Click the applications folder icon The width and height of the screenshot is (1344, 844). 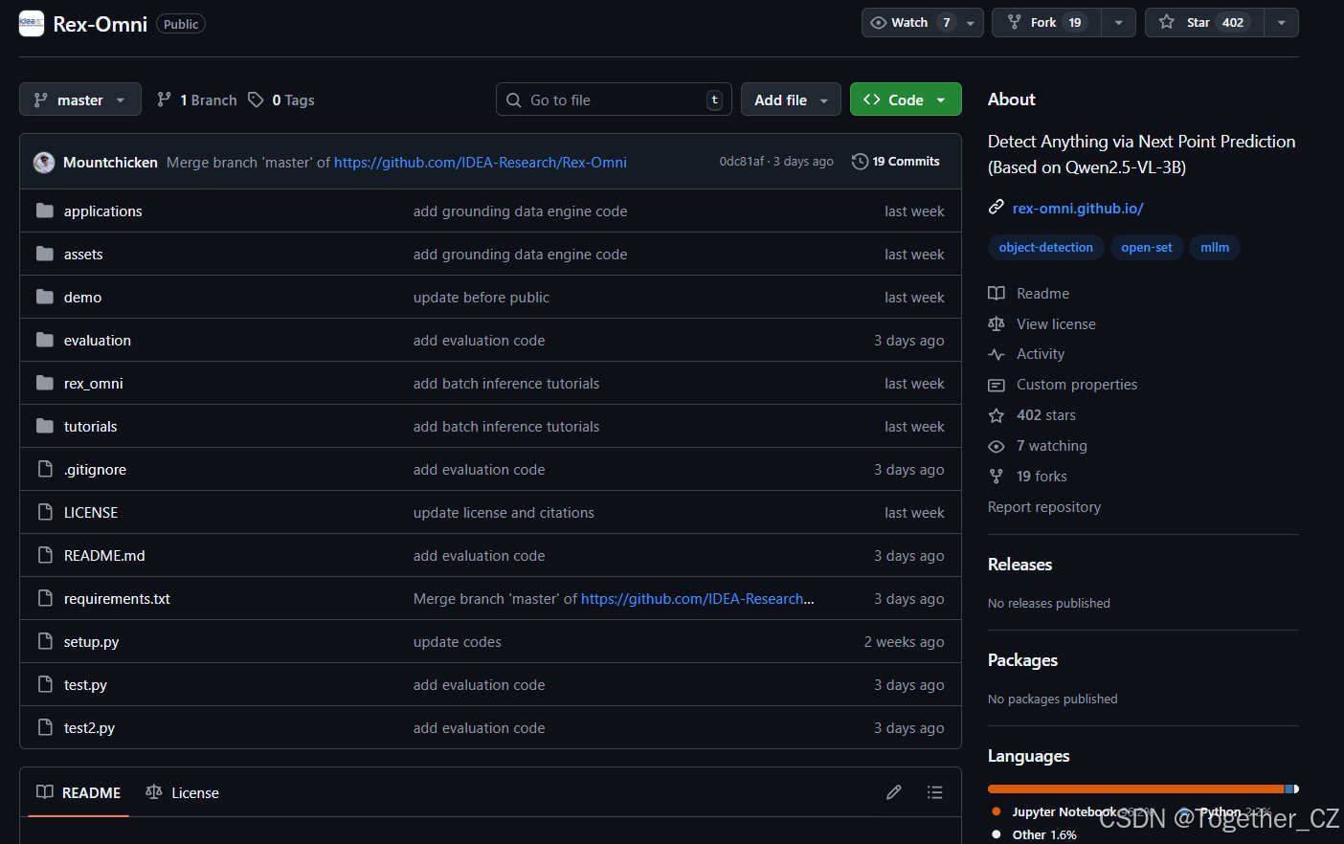[x=45, y=211]
